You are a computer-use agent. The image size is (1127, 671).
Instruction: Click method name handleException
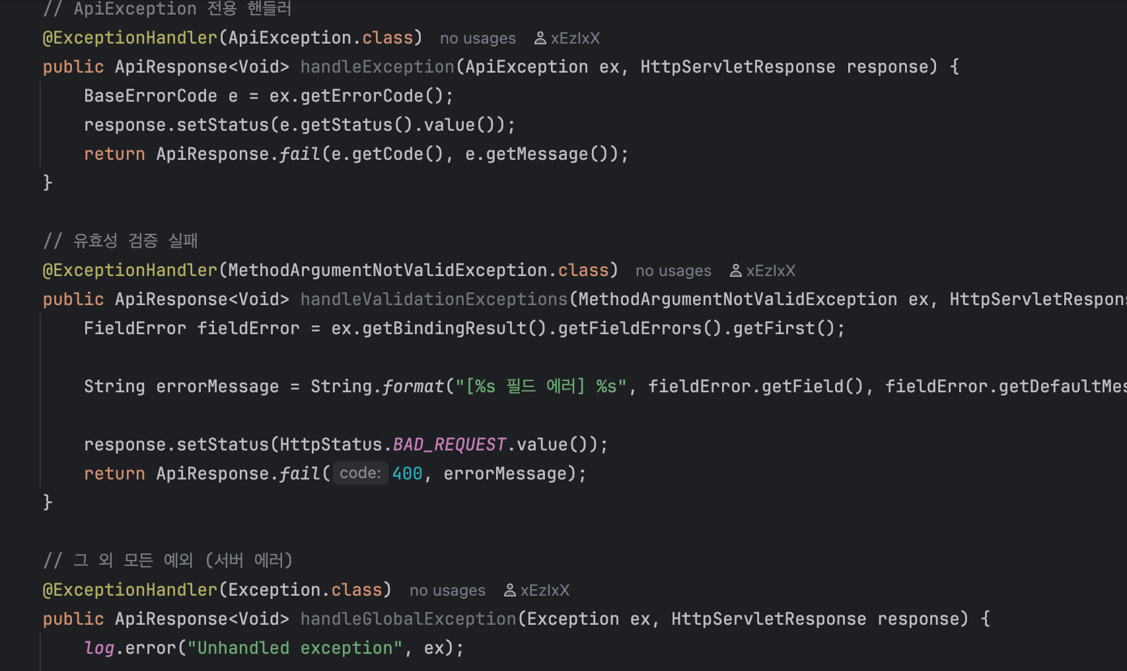(x=377, y=67)
